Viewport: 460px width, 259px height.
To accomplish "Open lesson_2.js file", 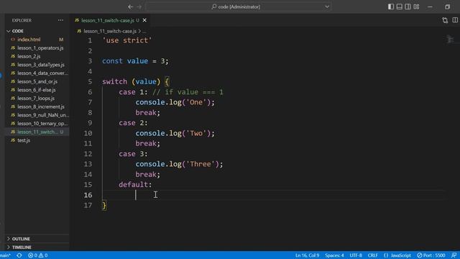I will click(37, 56).
